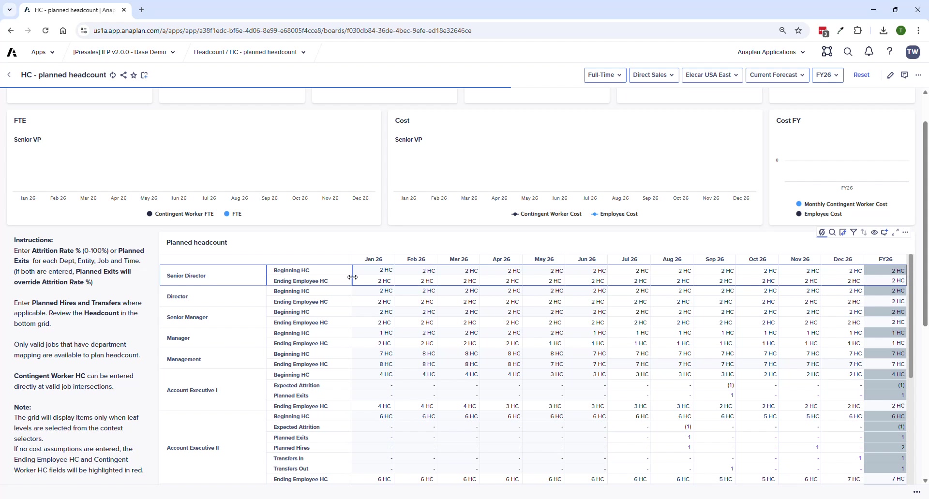This screenshot has width=929, height=499.
Task: Click the sort icon on the grid toolbar
Action: [x=864, y=233]
